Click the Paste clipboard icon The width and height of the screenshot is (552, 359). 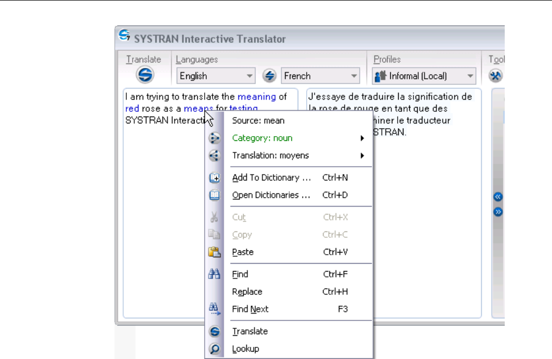click(214, 252)
